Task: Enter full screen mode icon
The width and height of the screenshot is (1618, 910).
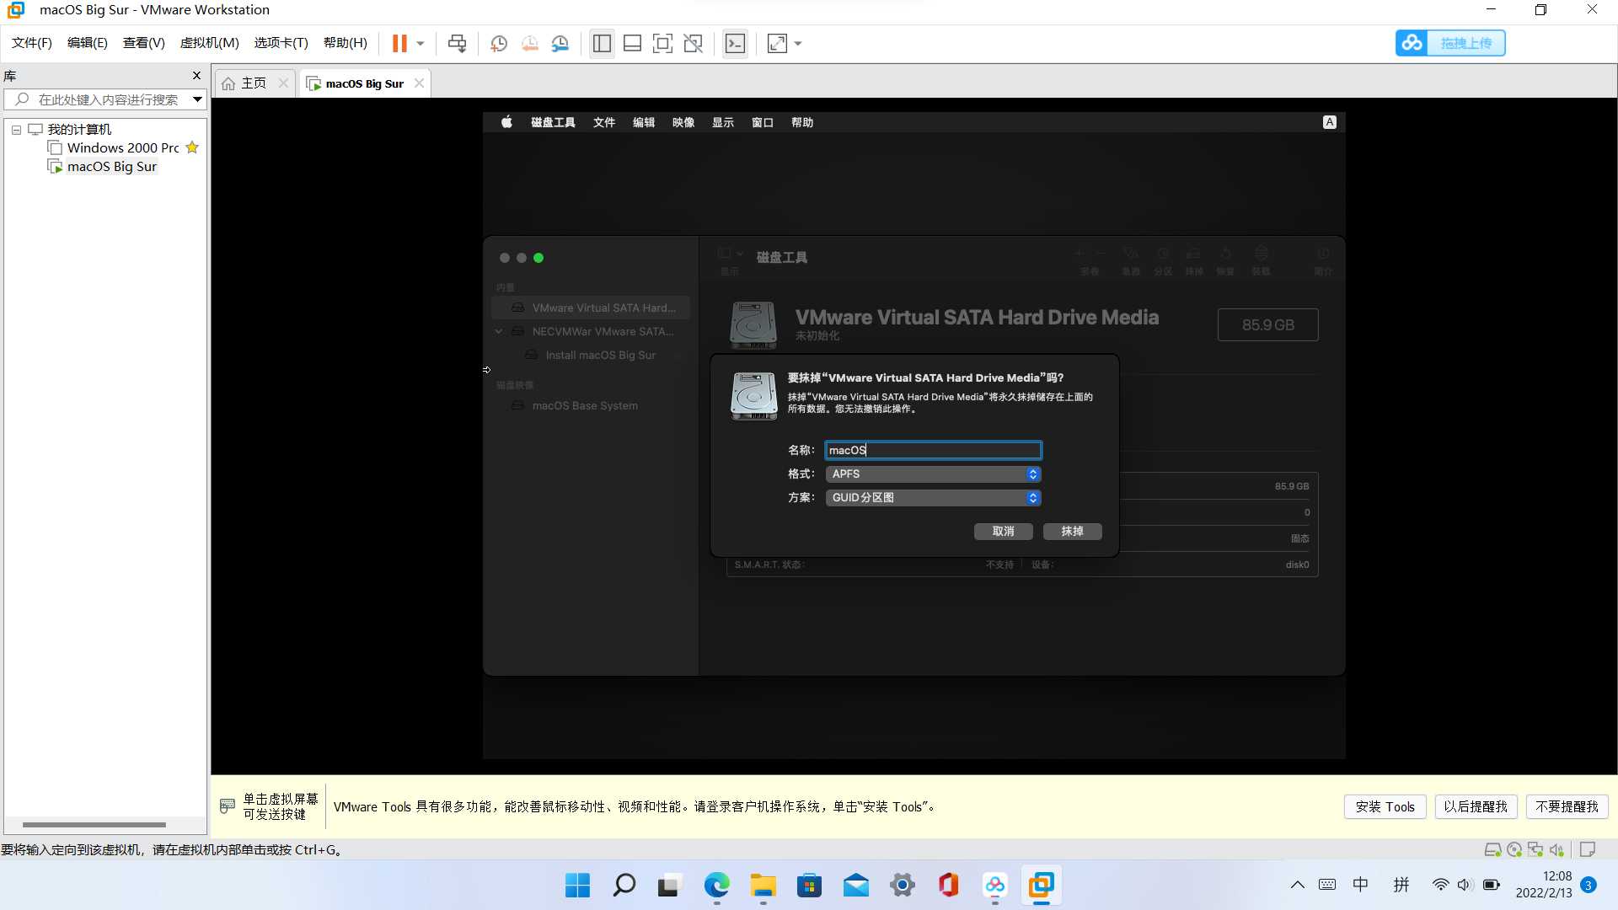Action: coord(662,43)
